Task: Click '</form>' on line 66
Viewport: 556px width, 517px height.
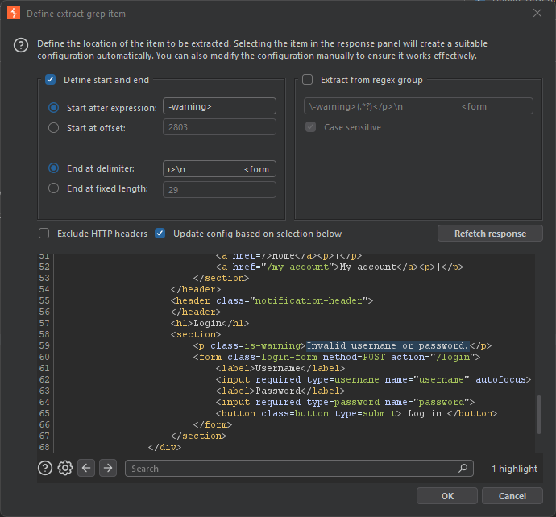Action: point(213,424)
